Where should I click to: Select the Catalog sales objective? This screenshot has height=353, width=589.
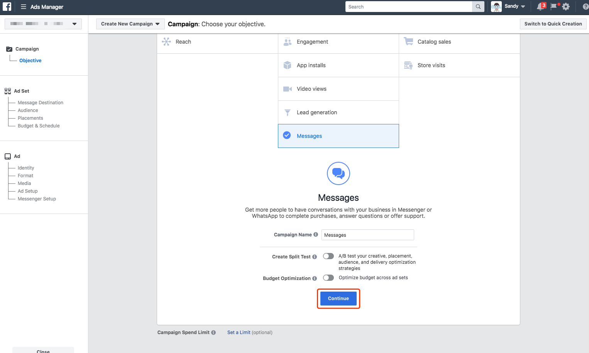tap(459, 42)
